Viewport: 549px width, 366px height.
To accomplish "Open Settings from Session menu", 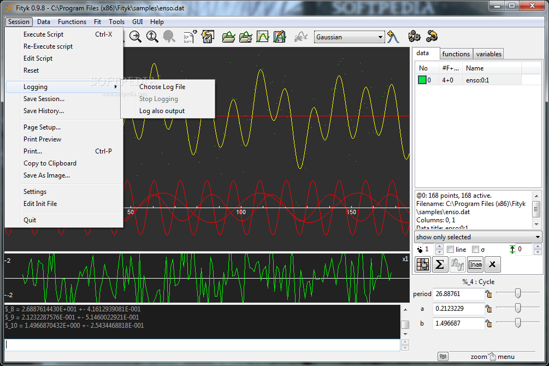I will (63, 192).
